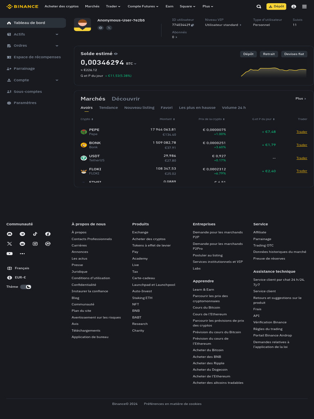Click the Parrainage sidebar icon

click(x=9, y=69)
